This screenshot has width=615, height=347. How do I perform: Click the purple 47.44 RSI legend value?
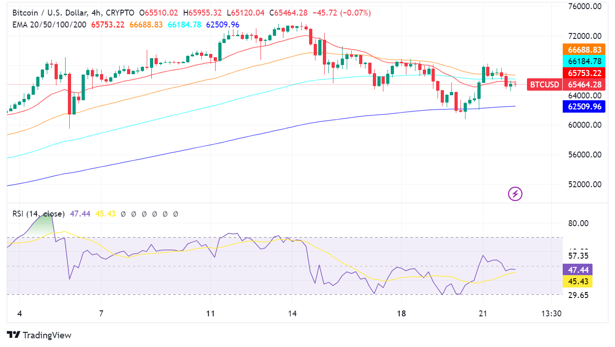pos(79,214)
